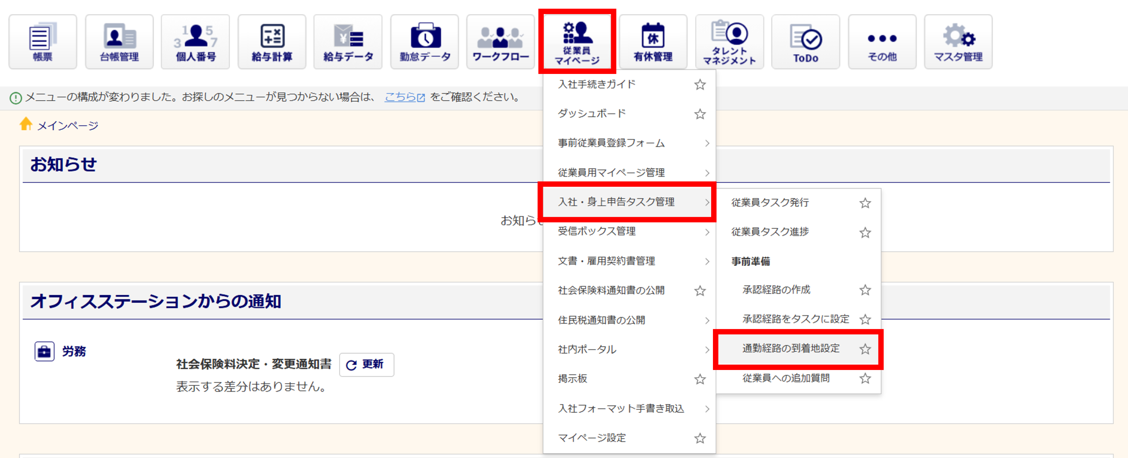Toggle star for ダッシュボード
This screenshot has height=458, width=1128.
(x=700, y=114)
